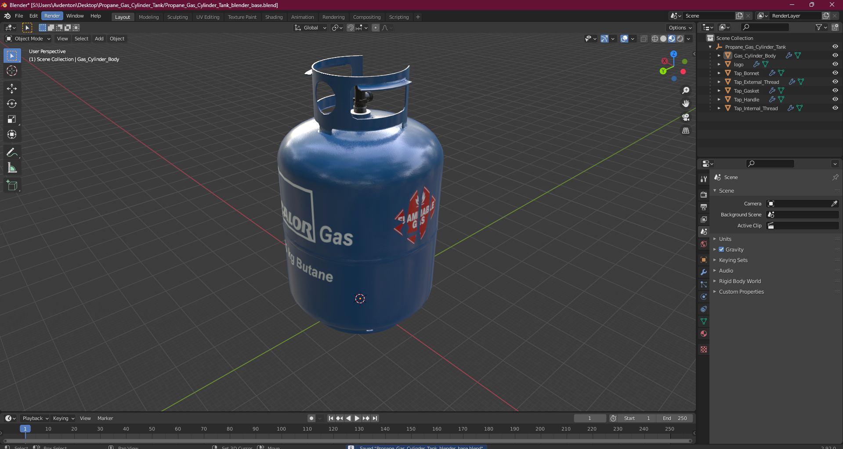This screenshot has height=449, width=843.
Task: Hide the logo object's eye icon
Action: click(835, 64)
